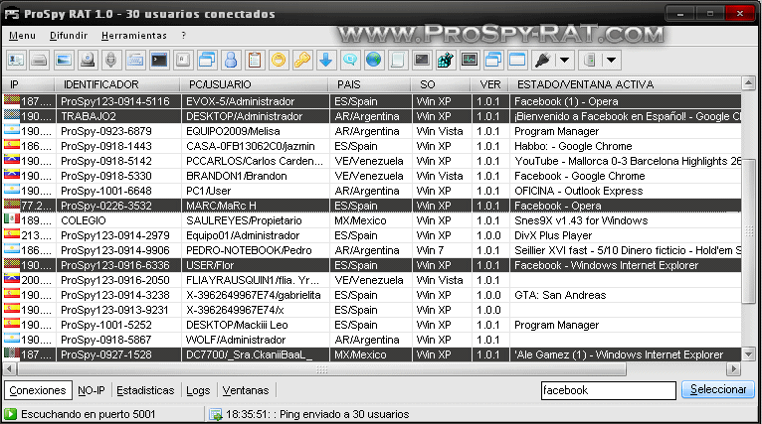This screenshot has width=762, height=424.
Task: Click the single blue window icon
Action: (517, 61)
